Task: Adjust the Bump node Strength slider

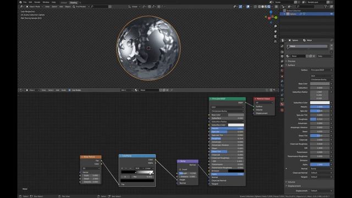Action: [x=188, y=173]
